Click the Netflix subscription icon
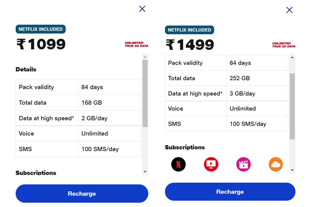 [179, 164]
